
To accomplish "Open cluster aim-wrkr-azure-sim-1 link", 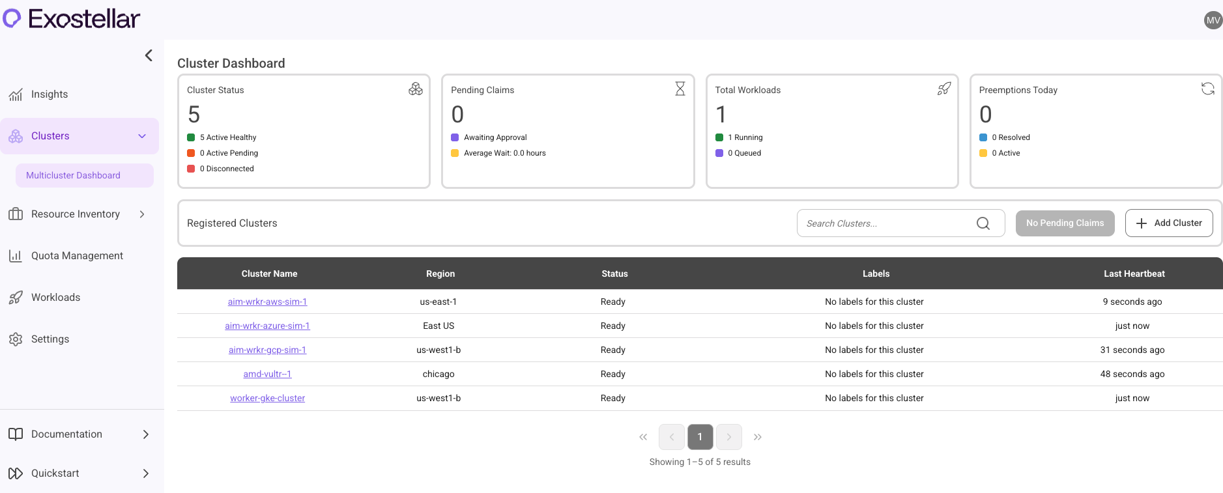I will (x=267, y=326).
